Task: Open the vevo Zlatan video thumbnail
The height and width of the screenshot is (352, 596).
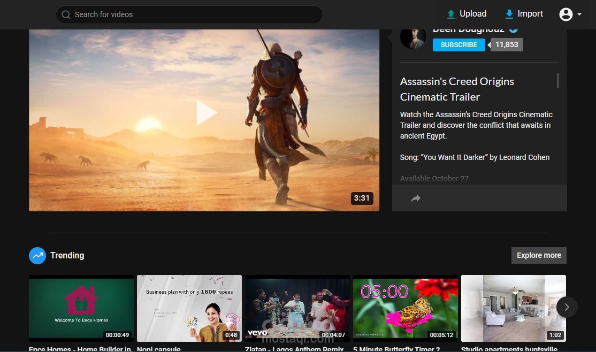Action: pos(297,308)
